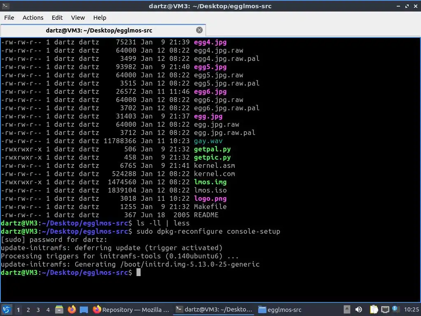Switch to workspace 2
This screenshot has height=316, width=421.
28,310
